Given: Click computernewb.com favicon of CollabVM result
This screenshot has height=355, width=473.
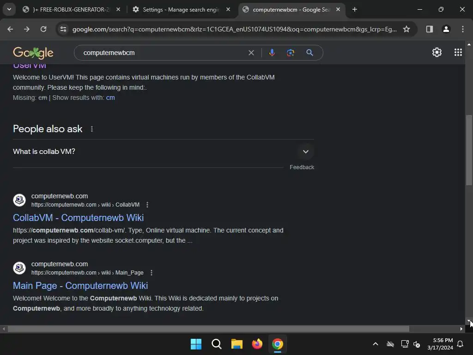Looking at the screenshot, I should 19,200.
